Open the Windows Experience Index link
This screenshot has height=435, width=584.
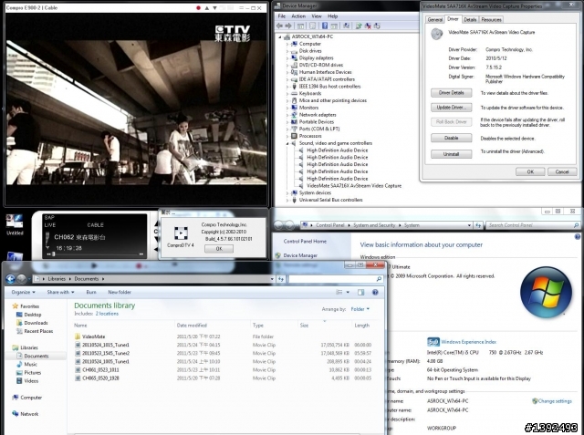(x=468, y=342)
